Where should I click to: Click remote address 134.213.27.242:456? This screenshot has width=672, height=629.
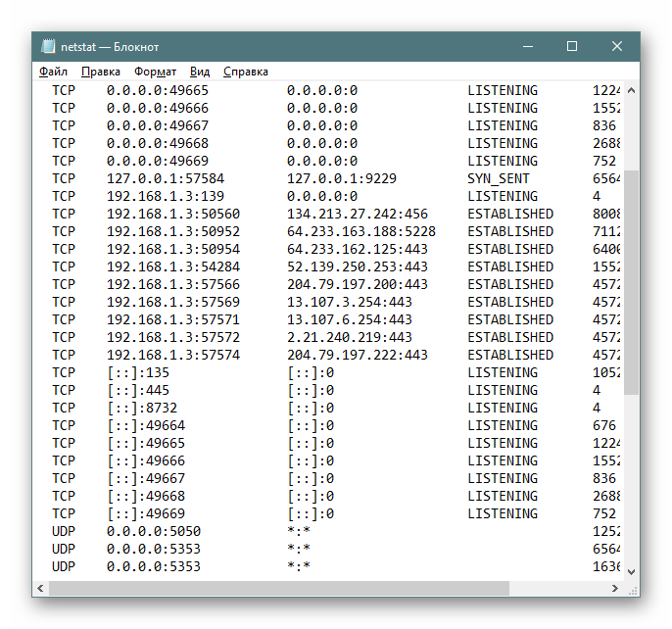(358, 214)
